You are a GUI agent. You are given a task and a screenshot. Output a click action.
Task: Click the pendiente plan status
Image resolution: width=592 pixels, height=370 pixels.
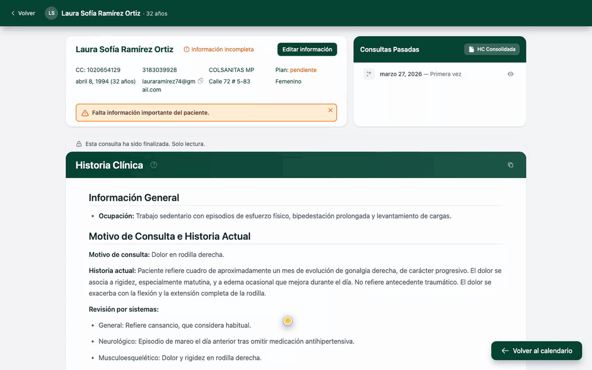point(303,70)
